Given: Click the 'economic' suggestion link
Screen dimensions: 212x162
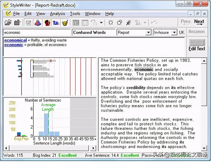Looking at the screenshot, I should (14, 45).
